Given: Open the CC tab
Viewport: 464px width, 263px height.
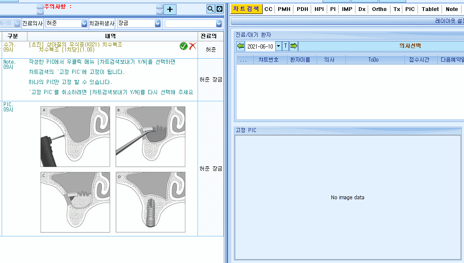Looking at the screenshot, I should pos(269,9).
